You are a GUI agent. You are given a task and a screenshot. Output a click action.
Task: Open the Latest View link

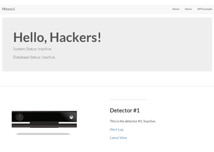click(118, 138)
